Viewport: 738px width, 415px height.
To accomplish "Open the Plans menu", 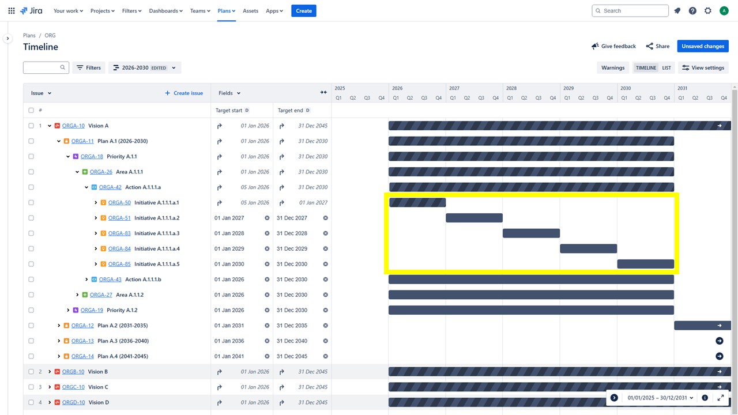I will coord(227,11).
